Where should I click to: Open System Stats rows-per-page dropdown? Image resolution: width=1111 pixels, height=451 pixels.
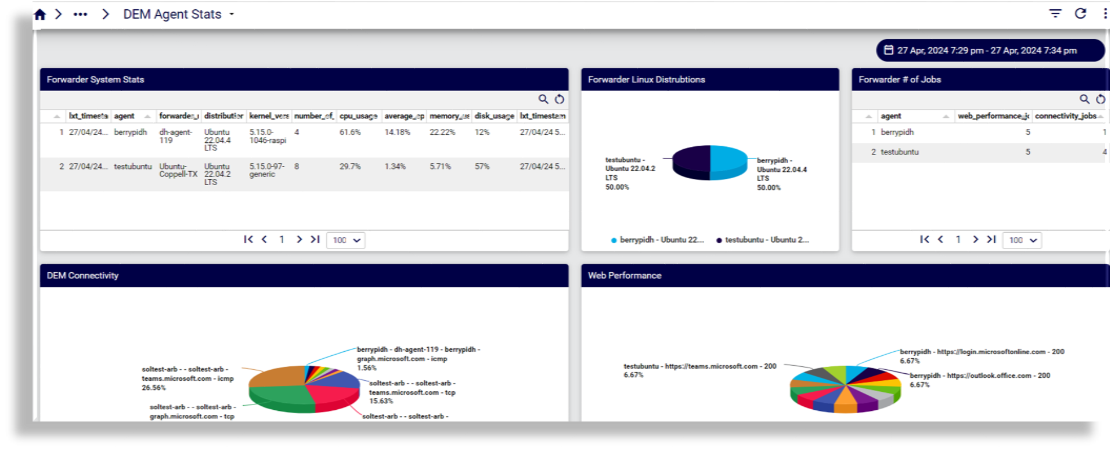[x=346, y=240]
